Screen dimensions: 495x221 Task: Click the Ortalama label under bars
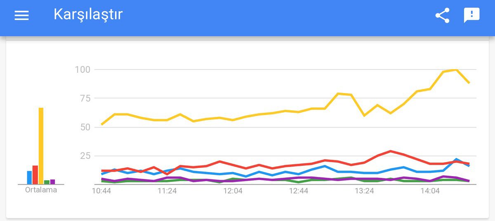coord(41,190)
